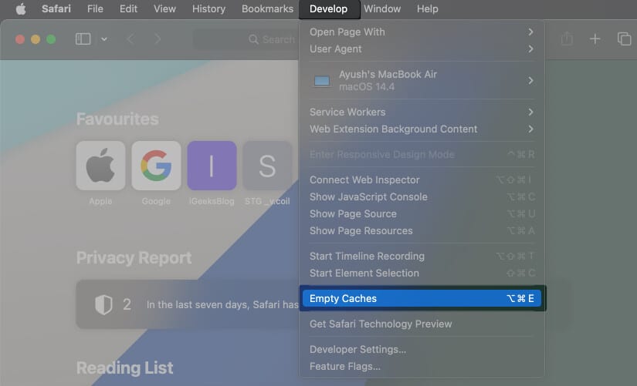Expand Web Extension Background Content submenu

[x=422, y=129]
